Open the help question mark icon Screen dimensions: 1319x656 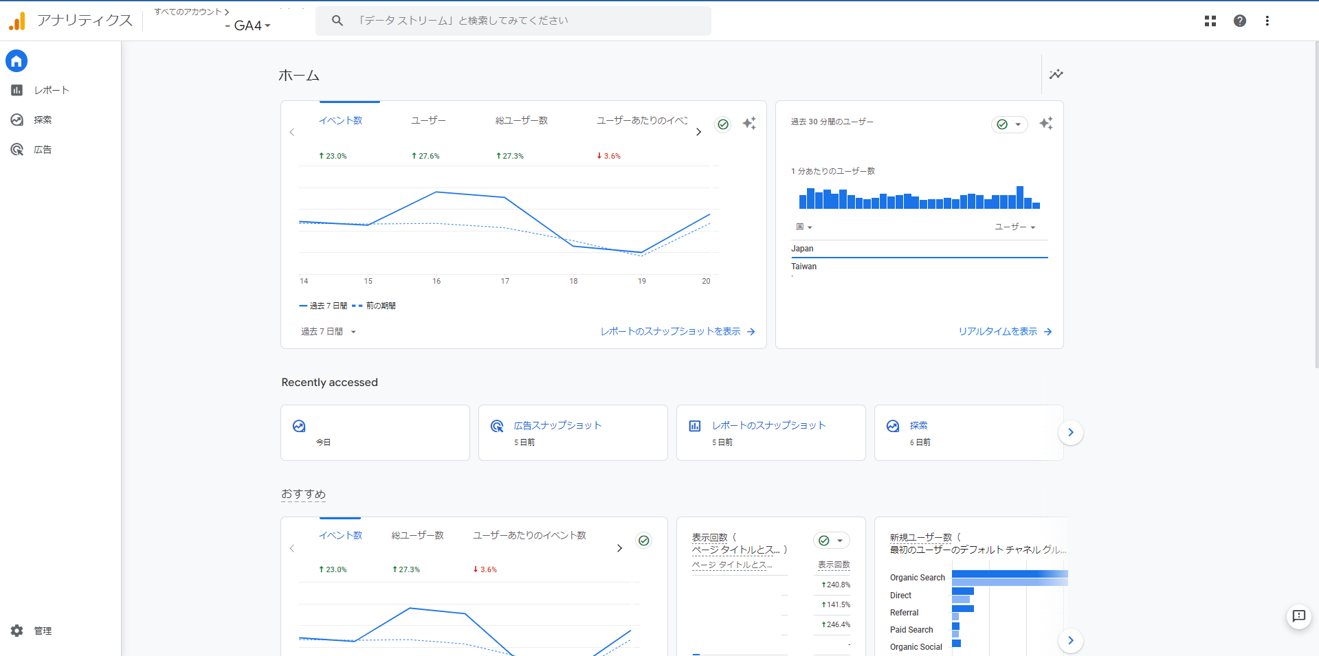1239,21
